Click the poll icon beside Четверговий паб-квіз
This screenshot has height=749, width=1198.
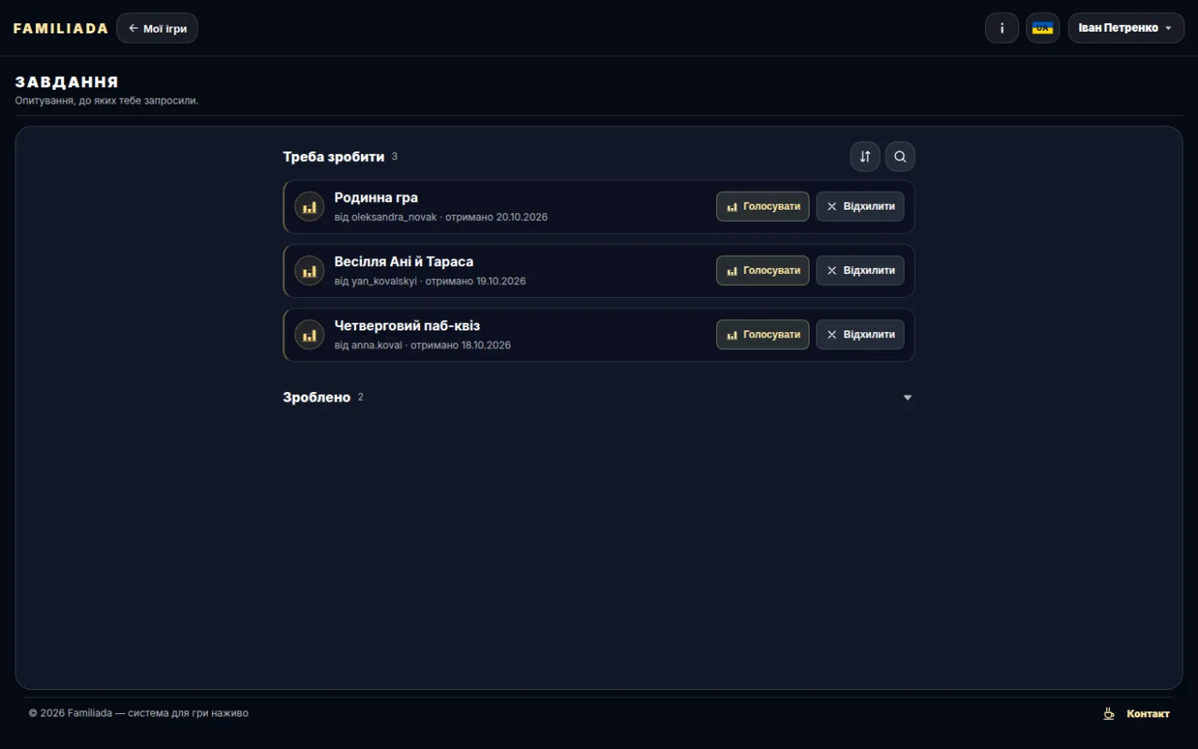click(309, 336)
